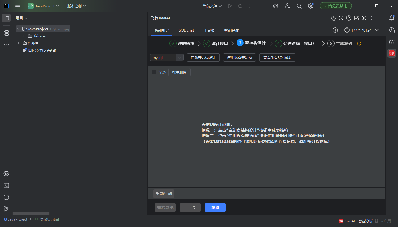Go to step 5 生成源码
Viewport: 398px width, 227px height.
(340, 43)
